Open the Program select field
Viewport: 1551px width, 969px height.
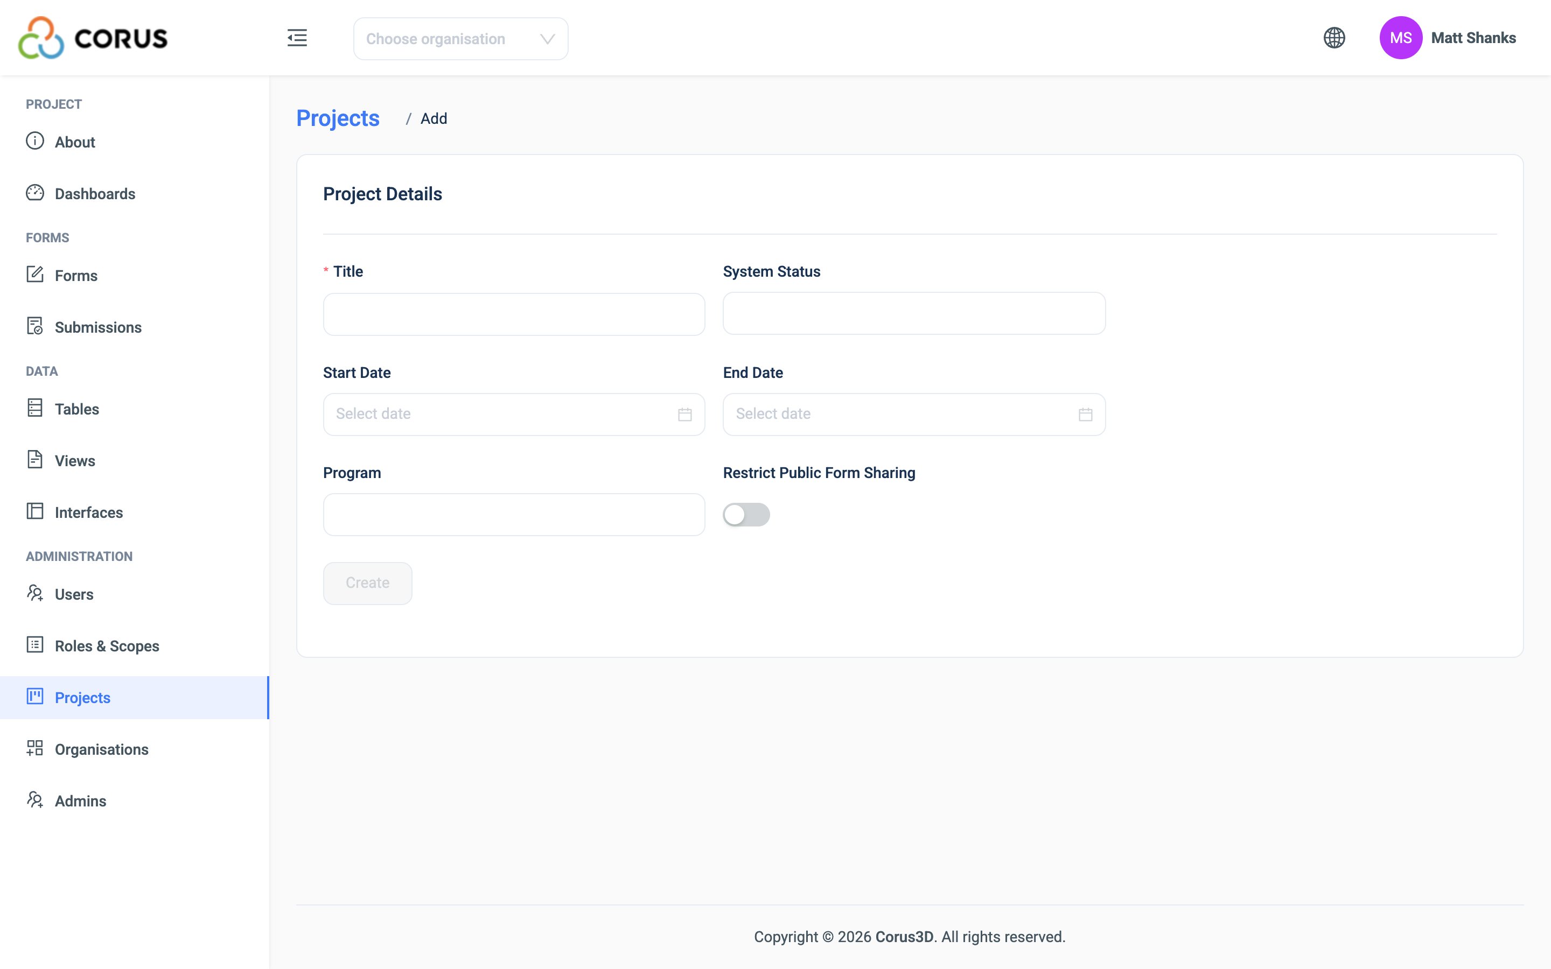pos(514,515)
